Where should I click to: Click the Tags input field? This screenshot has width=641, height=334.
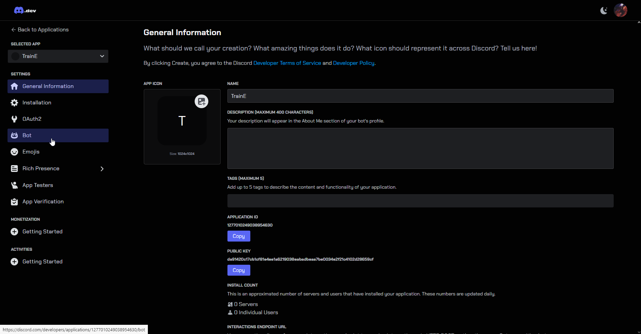pyautogui.click(x=420, y=201)
